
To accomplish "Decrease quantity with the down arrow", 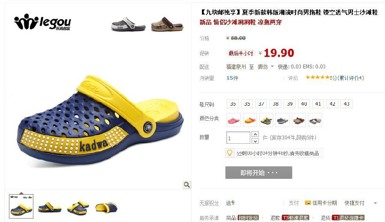I will [255, 141].
